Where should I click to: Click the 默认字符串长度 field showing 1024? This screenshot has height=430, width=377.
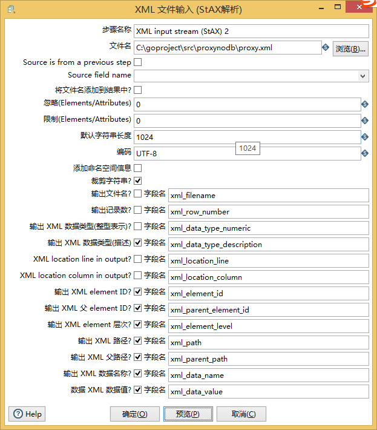coord(248,137)
